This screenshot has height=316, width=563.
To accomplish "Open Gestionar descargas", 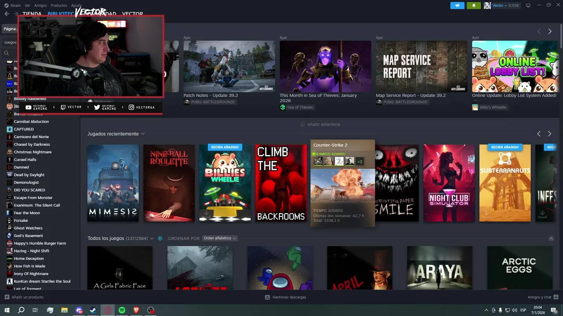I will point(285,297).
